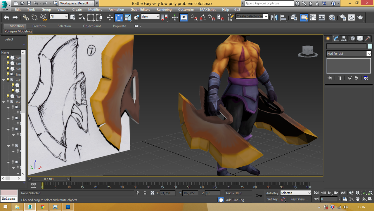374x211 pixels.
Task: Click the X coordinate field
Action: (x=168, y=193)
